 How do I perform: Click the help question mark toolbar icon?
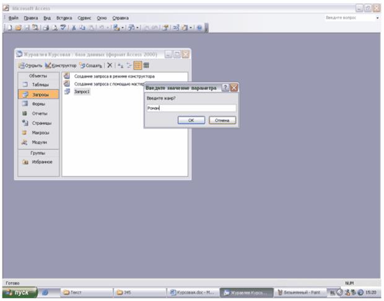[x=199, y=27]
